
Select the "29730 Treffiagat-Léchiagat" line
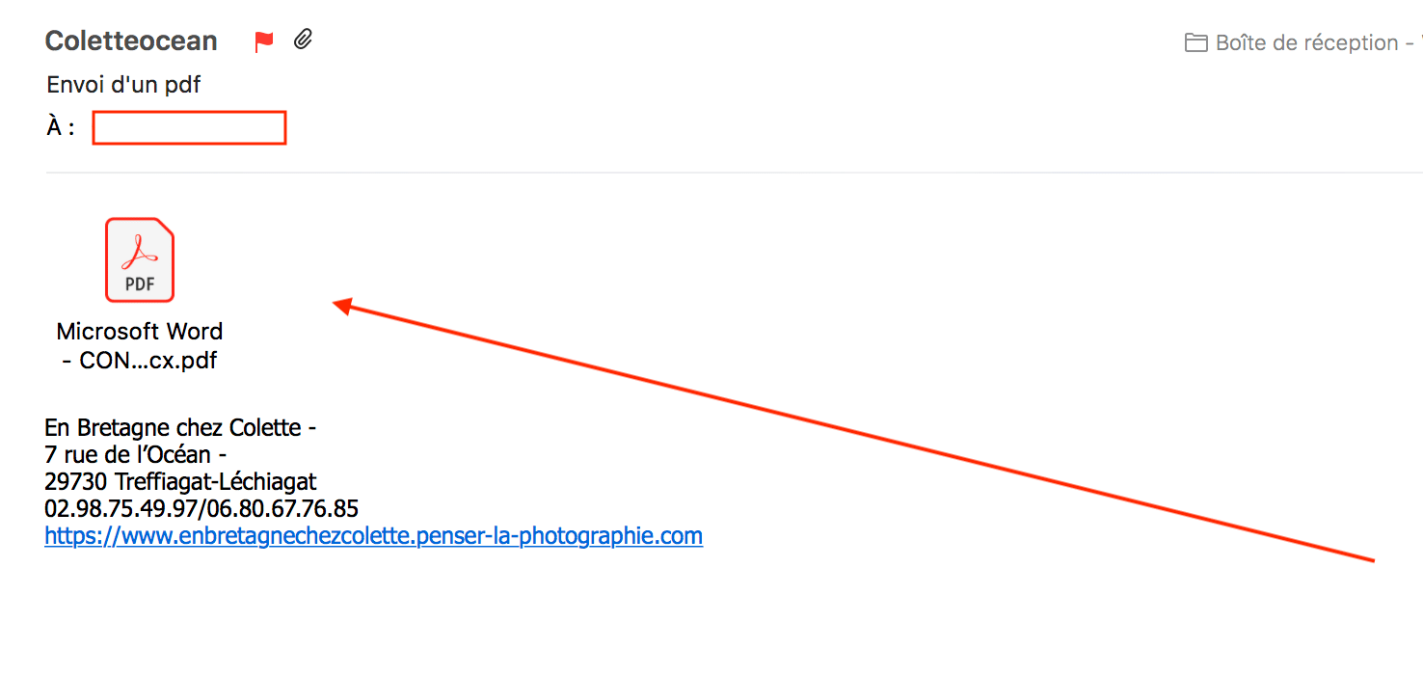point(180,480)
